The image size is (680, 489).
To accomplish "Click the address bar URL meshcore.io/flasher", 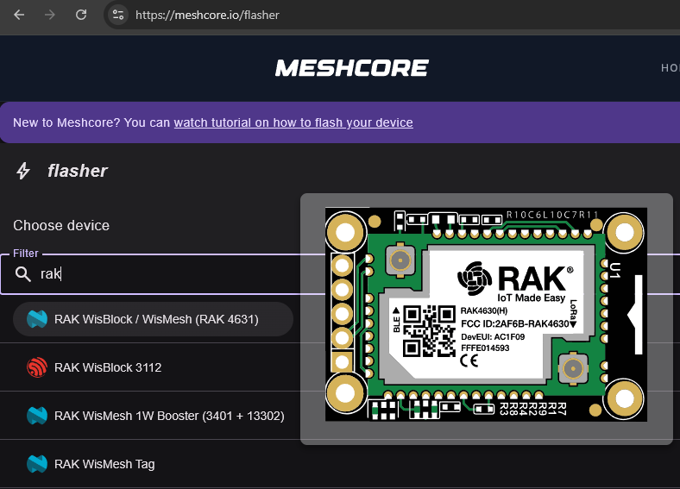I will pyautogui.click(x=207, y=16).
